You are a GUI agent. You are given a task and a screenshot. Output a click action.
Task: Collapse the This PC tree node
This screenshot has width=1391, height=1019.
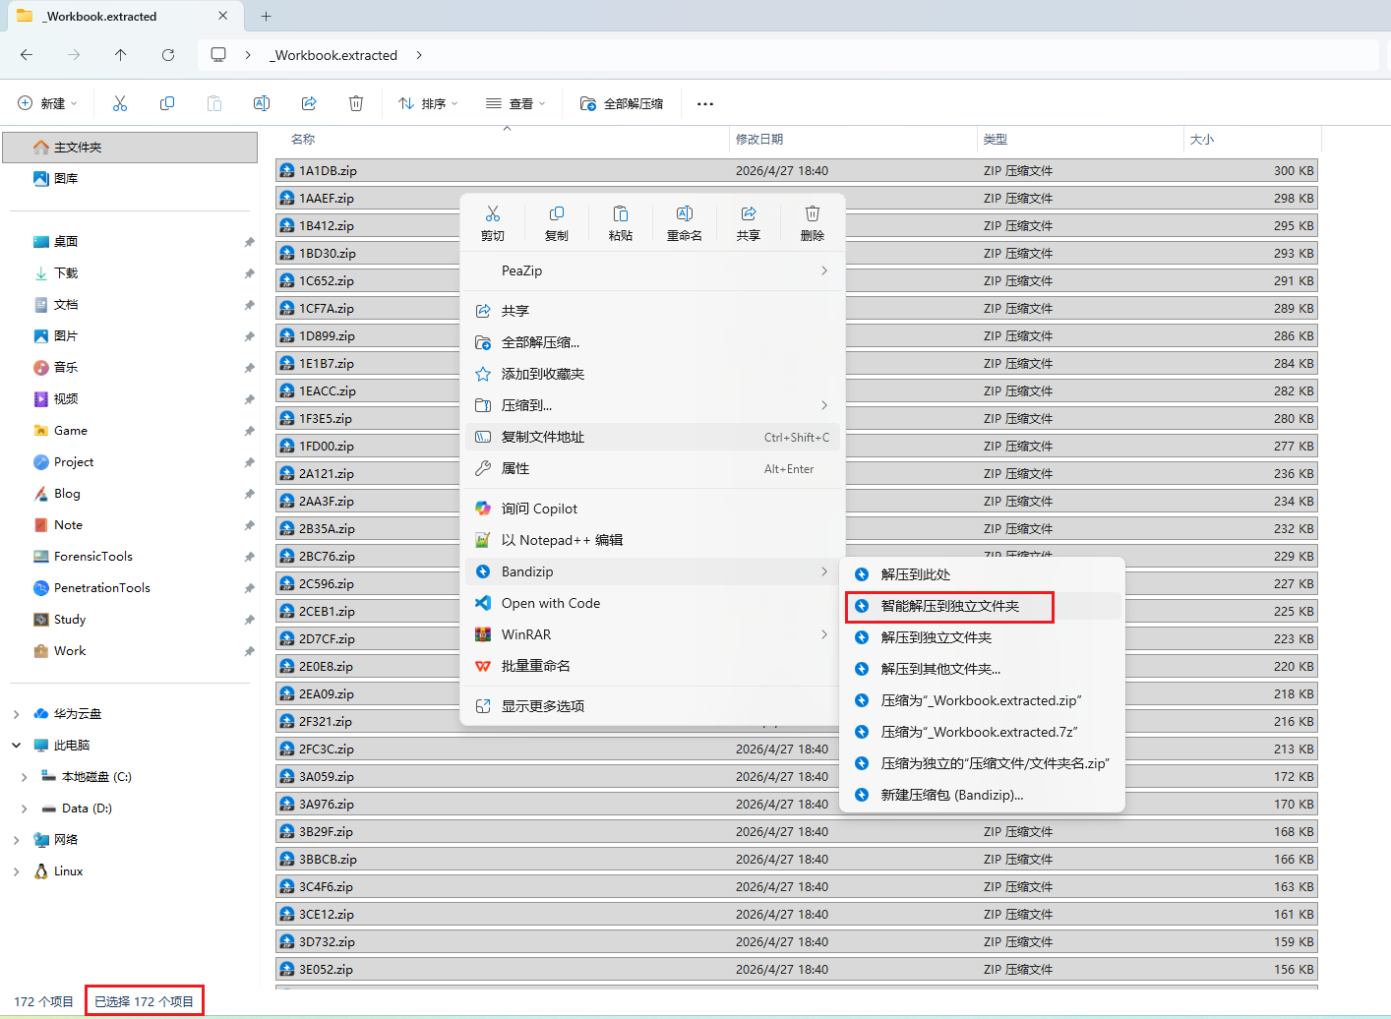point(17,746)
